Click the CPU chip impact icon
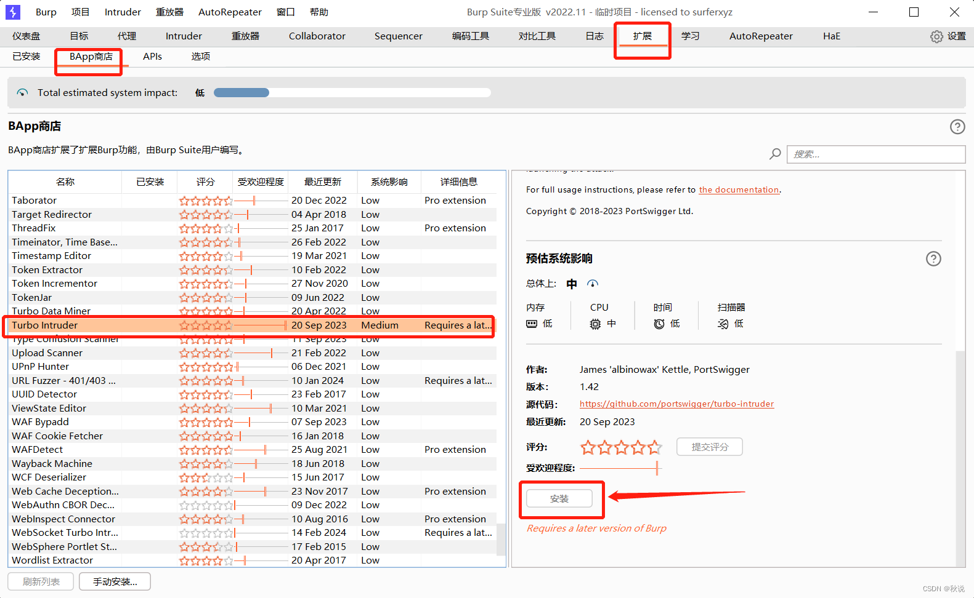This screenshot has width=974, height=598. click(595, 324)
